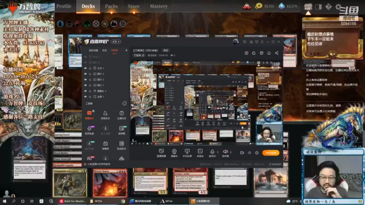Hide the 文本 1 layer

click(85, 68)
